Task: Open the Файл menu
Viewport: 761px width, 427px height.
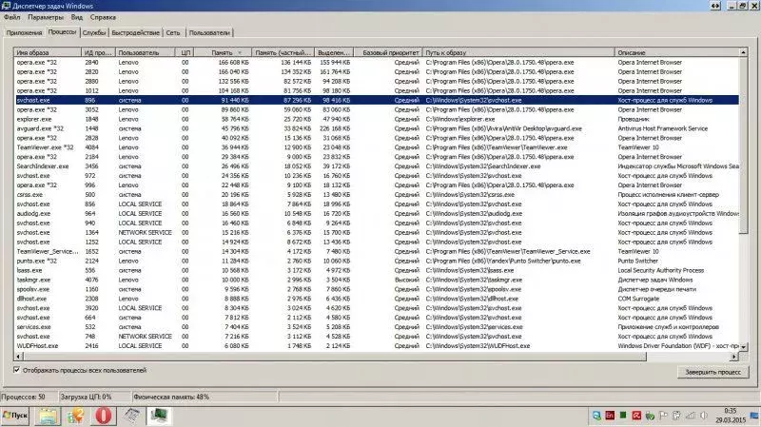Action: point(12,17)
